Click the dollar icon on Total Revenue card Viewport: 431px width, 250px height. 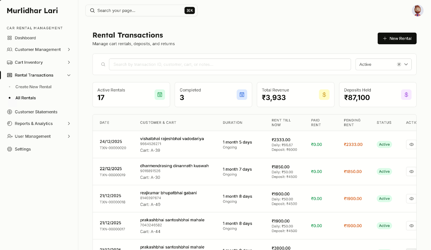[324, 94]
